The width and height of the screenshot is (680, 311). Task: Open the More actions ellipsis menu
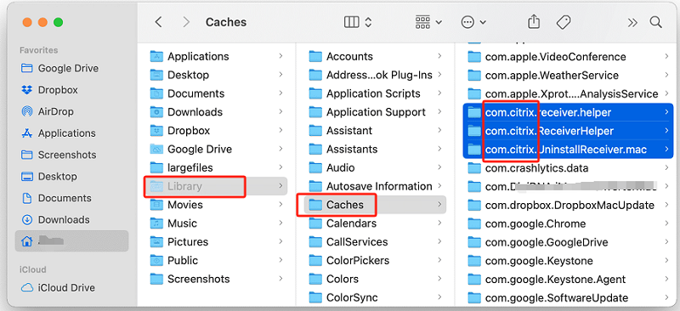[473, 22]
